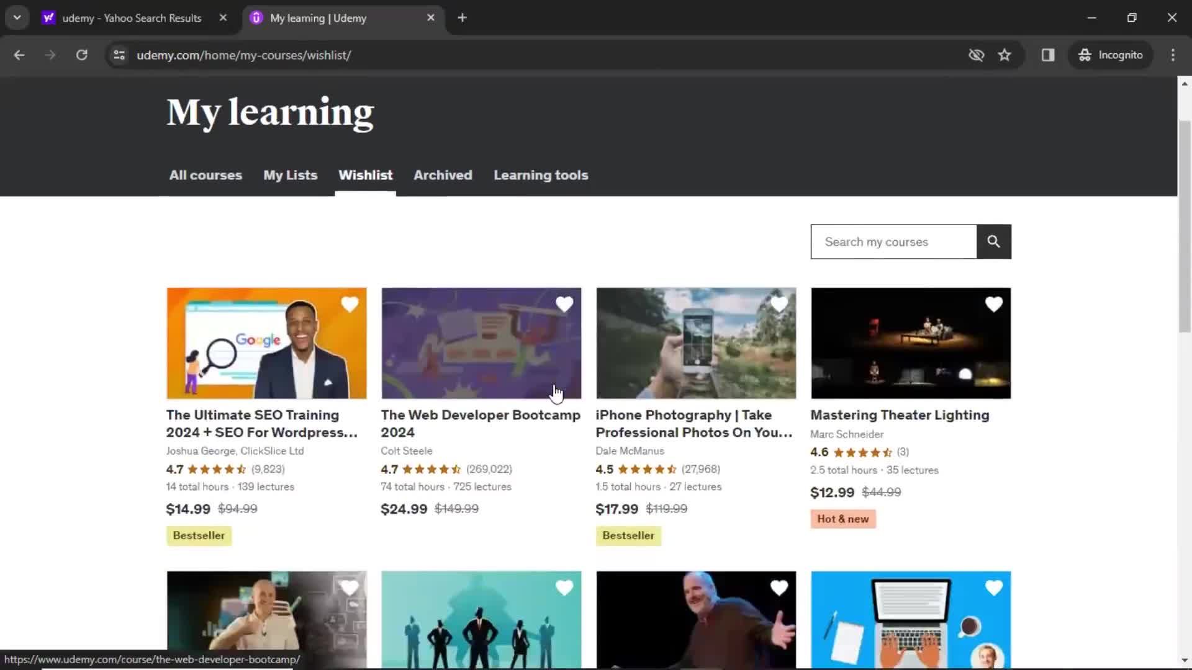The image size is (1192, 670).
Task: Click the $24.99 price
Action: [404, 509]
